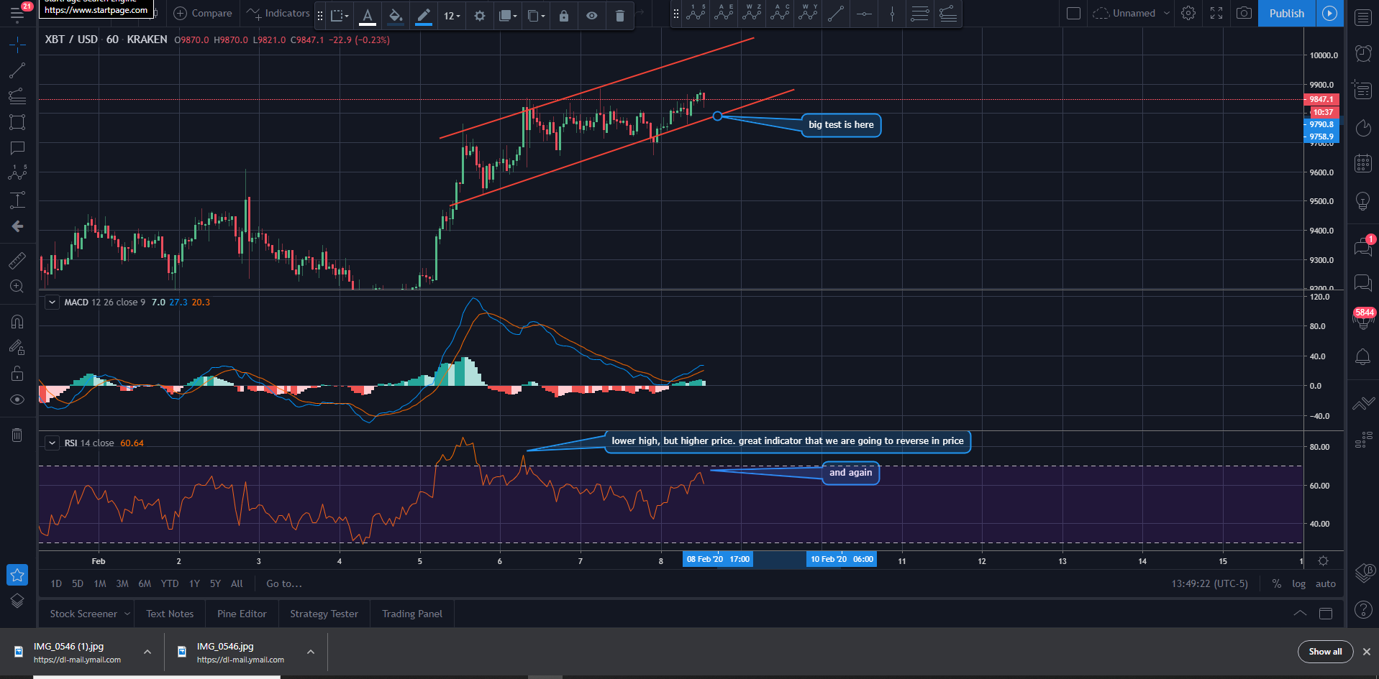Select the crosshair cursor tool
The image size is (1379, 679).
[x=17, y=45]
